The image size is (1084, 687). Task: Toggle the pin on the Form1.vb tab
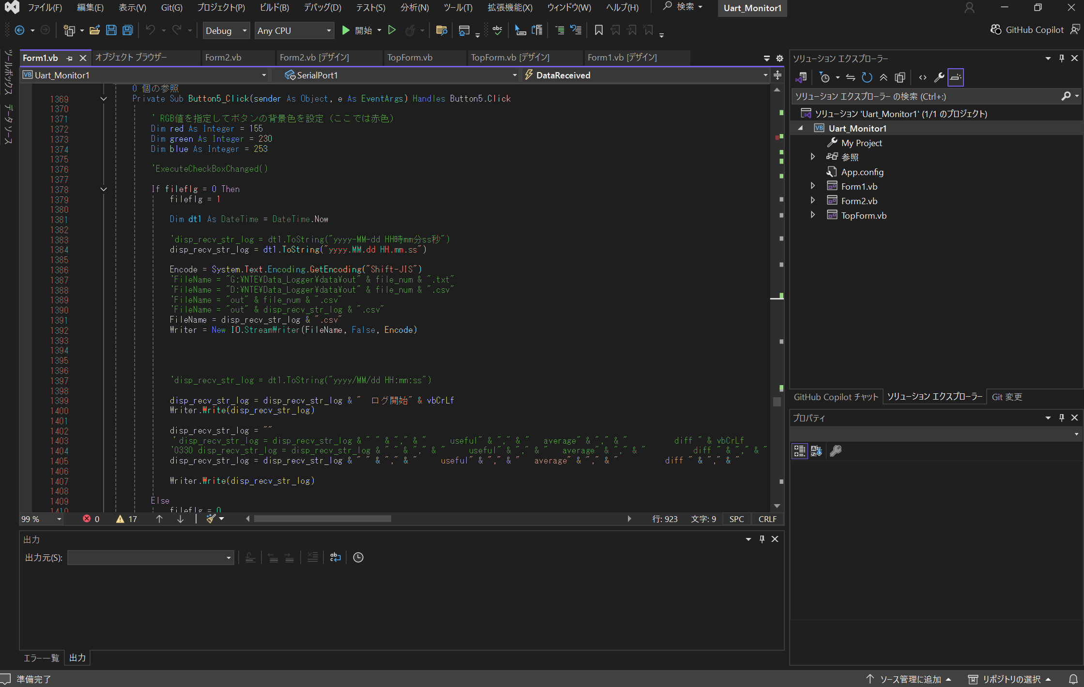coord(69,58)
